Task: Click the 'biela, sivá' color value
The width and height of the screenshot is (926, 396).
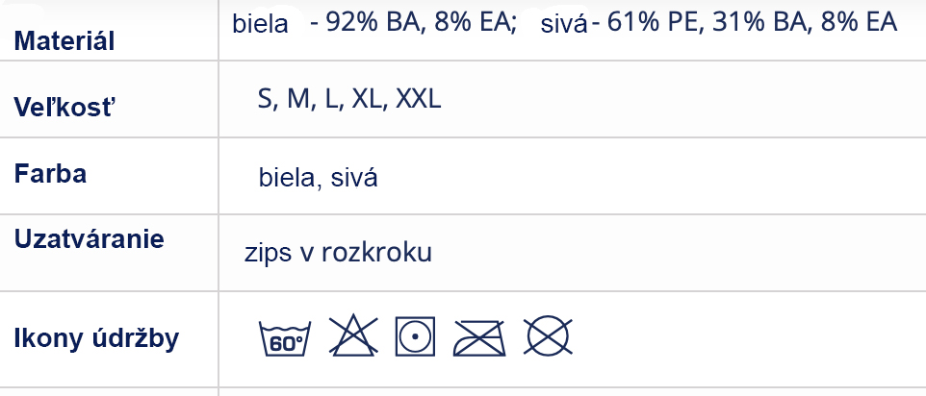Action: 319,178
